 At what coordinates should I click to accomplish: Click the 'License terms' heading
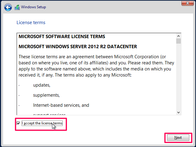click(31, 23)
